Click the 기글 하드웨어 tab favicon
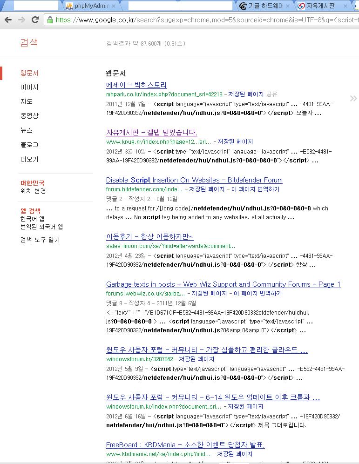 [243, 6]
